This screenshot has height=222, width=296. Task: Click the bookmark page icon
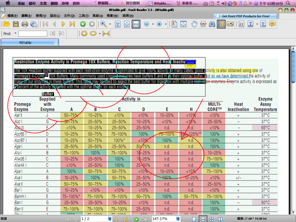(x=174, y=24)
